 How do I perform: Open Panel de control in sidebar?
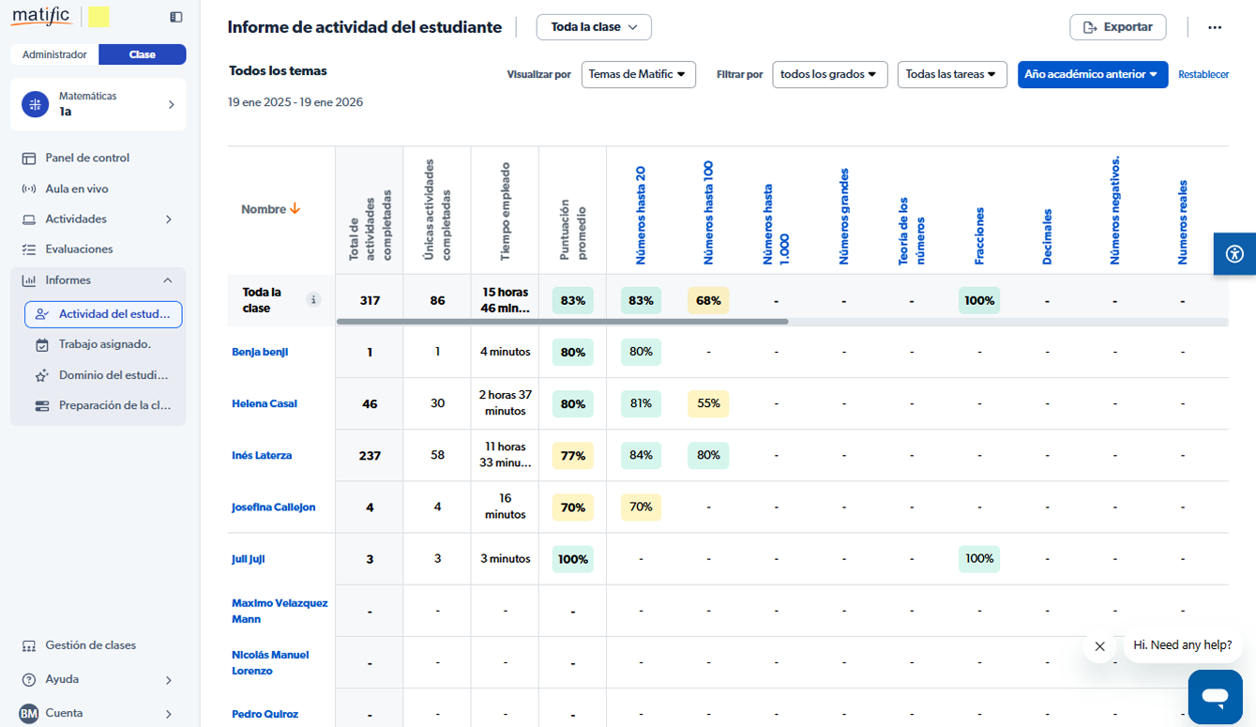click(87, 158)
